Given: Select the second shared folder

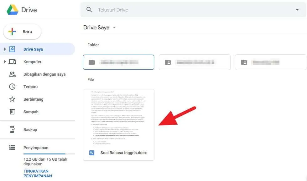Looking at the screenshot, I should point(195,62).
